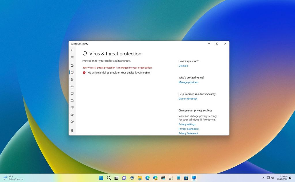The width and height of the screenshot is (295, 182).
Task: Expand the Windows Security navigation menu
Action: click(72, 57)
